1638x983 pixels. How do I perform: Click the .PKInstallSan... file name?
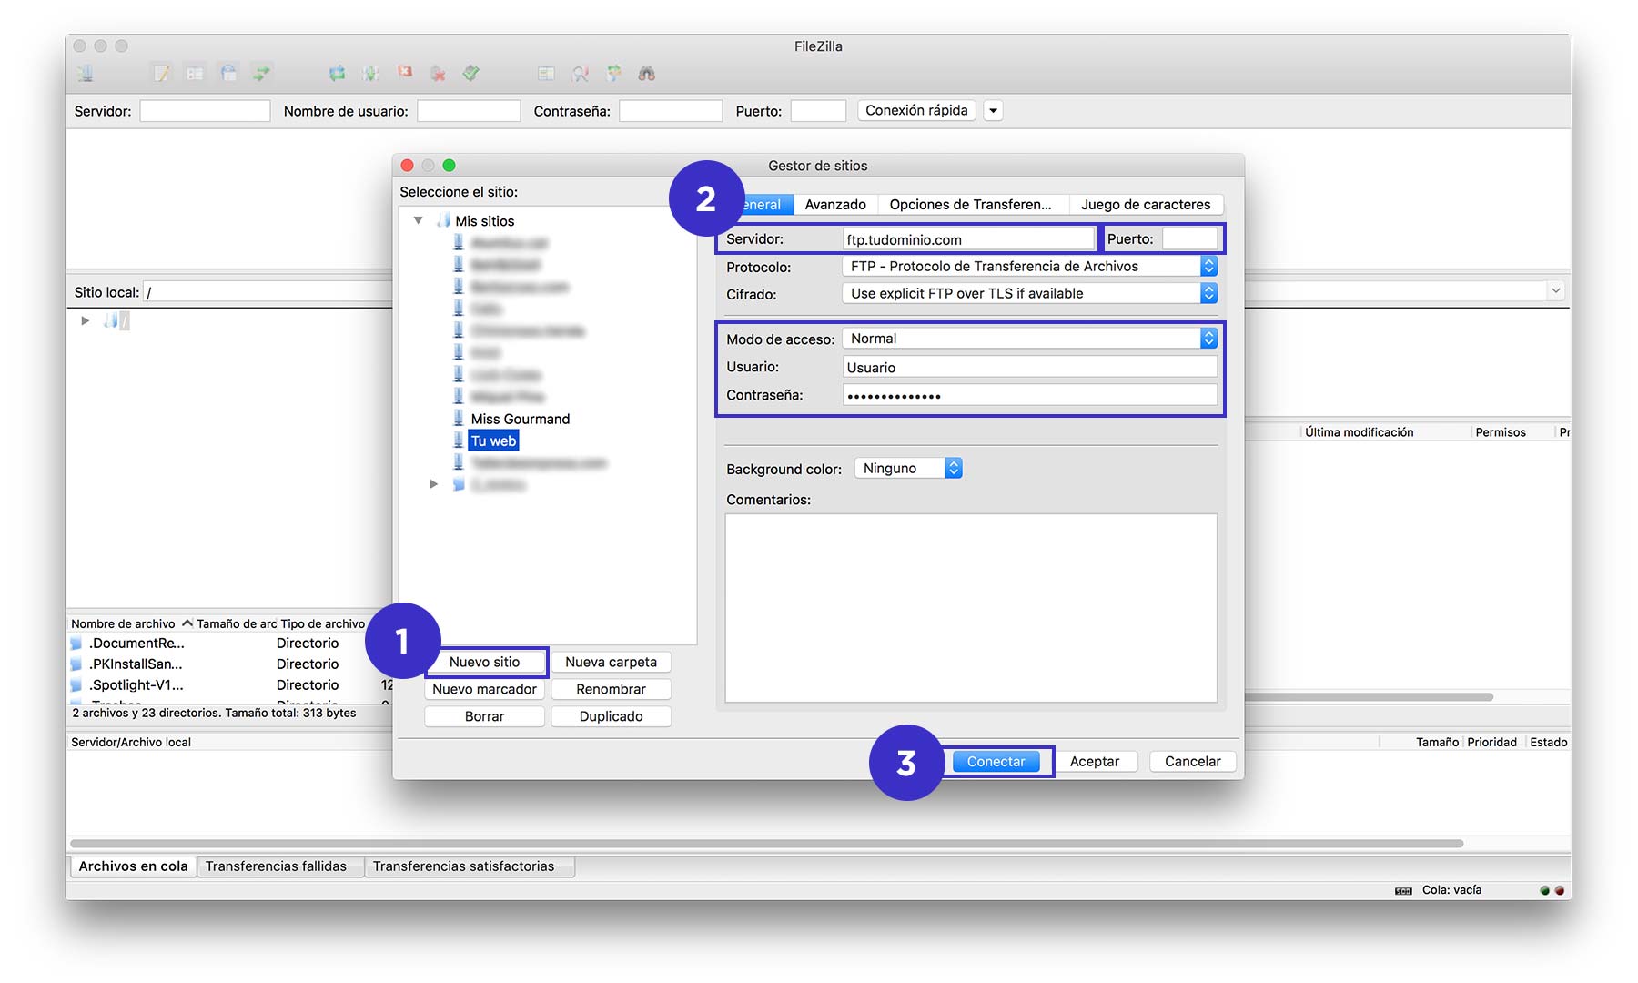click(136, 664)
